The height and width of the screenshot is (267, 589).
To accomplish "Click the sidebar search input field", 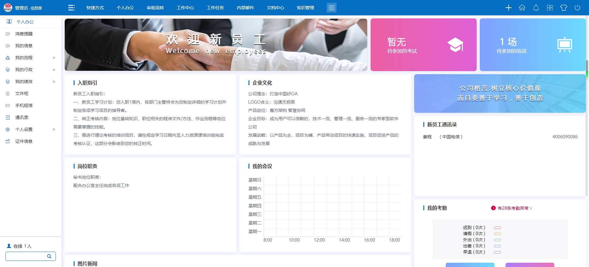I will pos(26,256).
